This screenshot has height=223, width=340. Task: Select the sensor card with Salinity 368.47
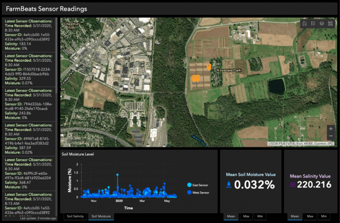[29, 173]
